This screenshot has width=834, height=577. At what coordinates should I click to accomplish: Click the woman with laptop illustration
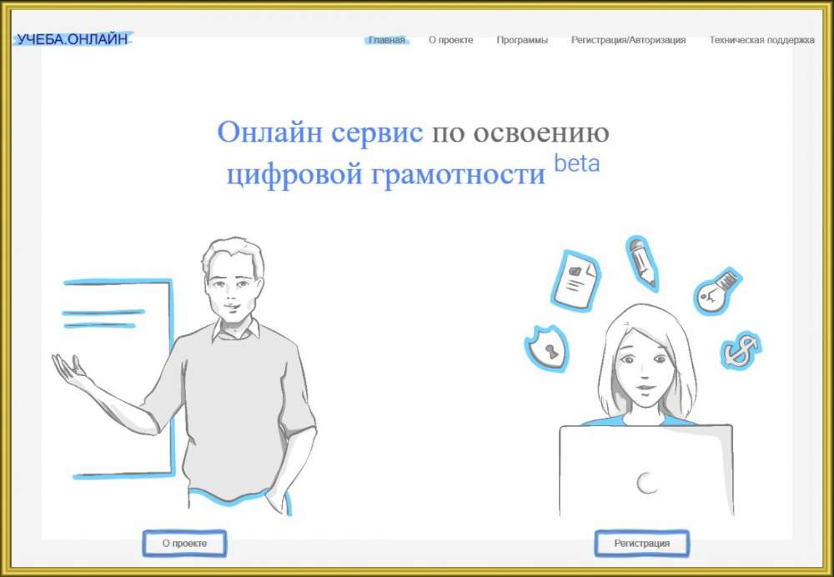(646, 412)
